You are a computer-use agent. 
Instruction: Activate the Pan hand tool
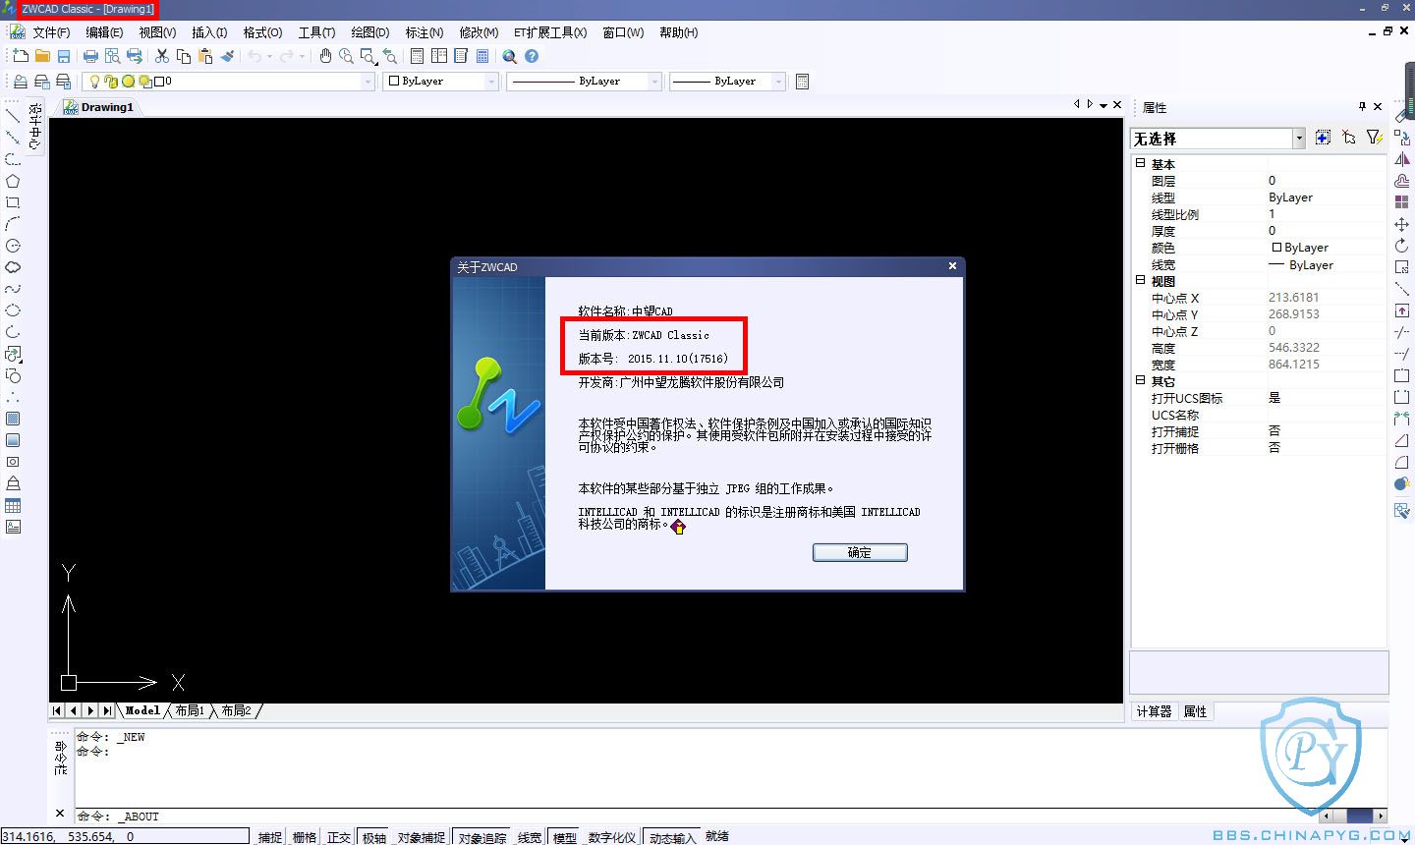(x=325, y=57)
